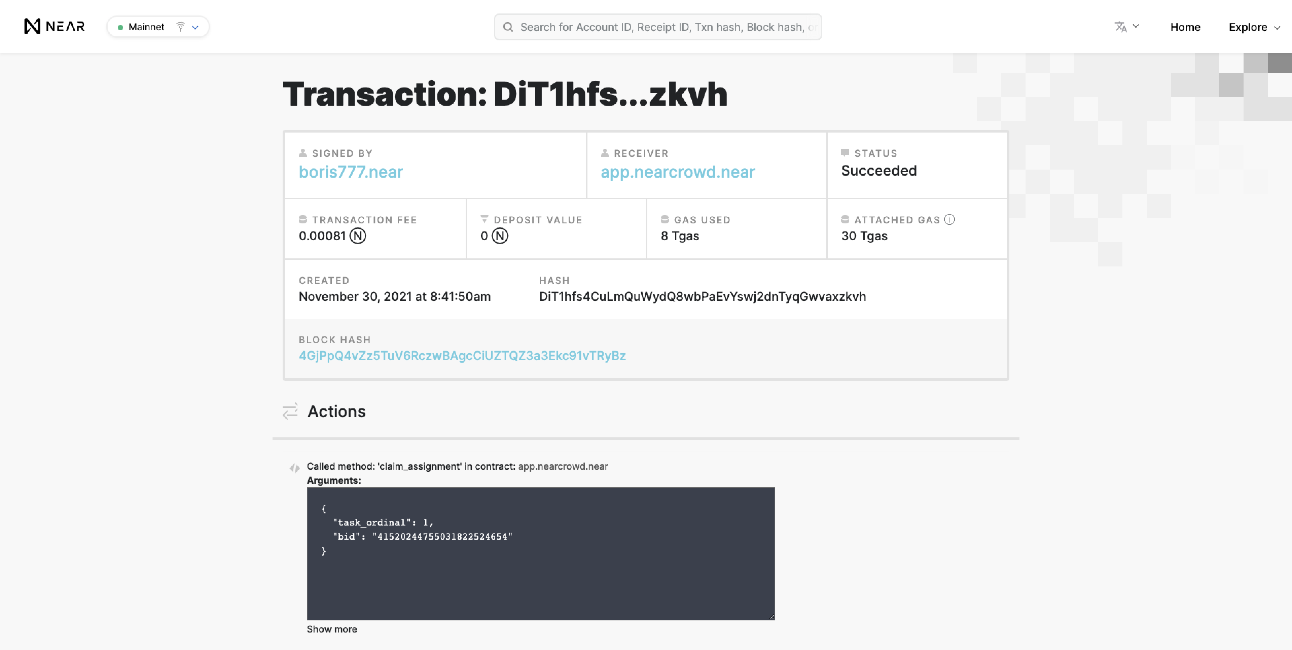Image resolution: width=1292 pixels, height=650 pixels.
Task: Expand the language selector chevron
Action: [x=1136, y=26]
